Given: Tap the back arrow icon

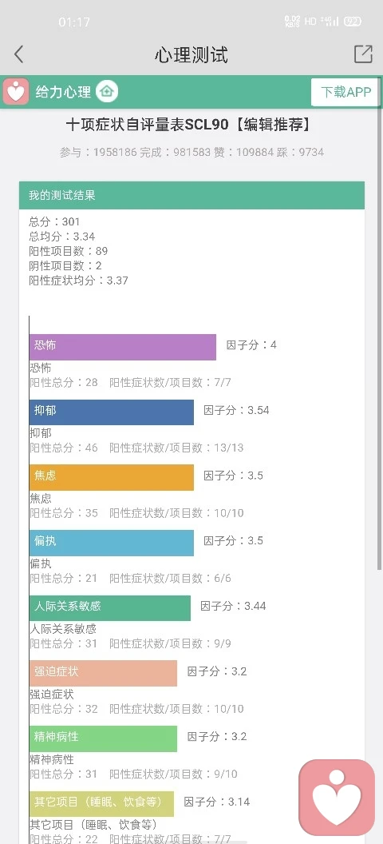Looking at the screenshot, I should click(19, 54).
